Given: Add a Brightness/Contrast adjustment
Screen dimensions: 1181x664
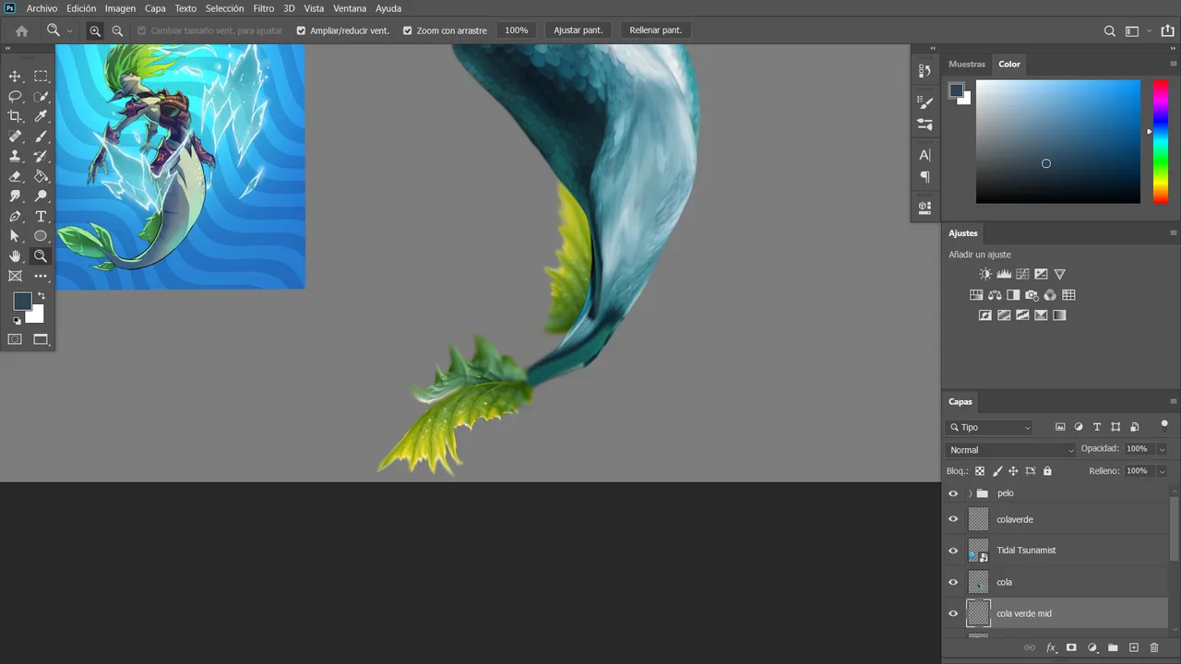Looking at the screenshot, I should (x=985, y=274).
